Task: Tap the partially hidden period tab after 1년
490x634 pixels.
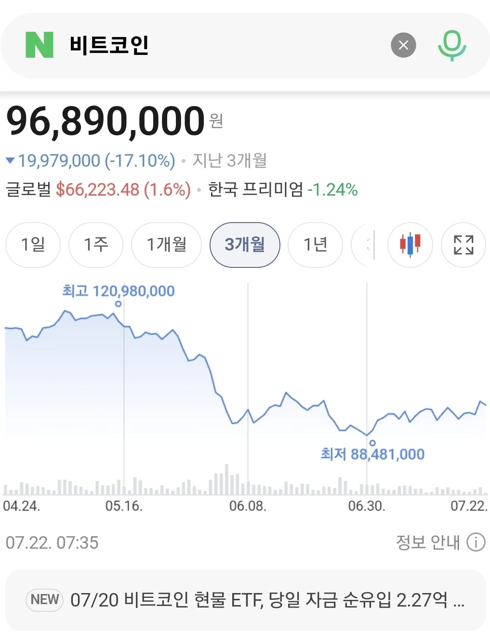Action: tap(363, 245)
